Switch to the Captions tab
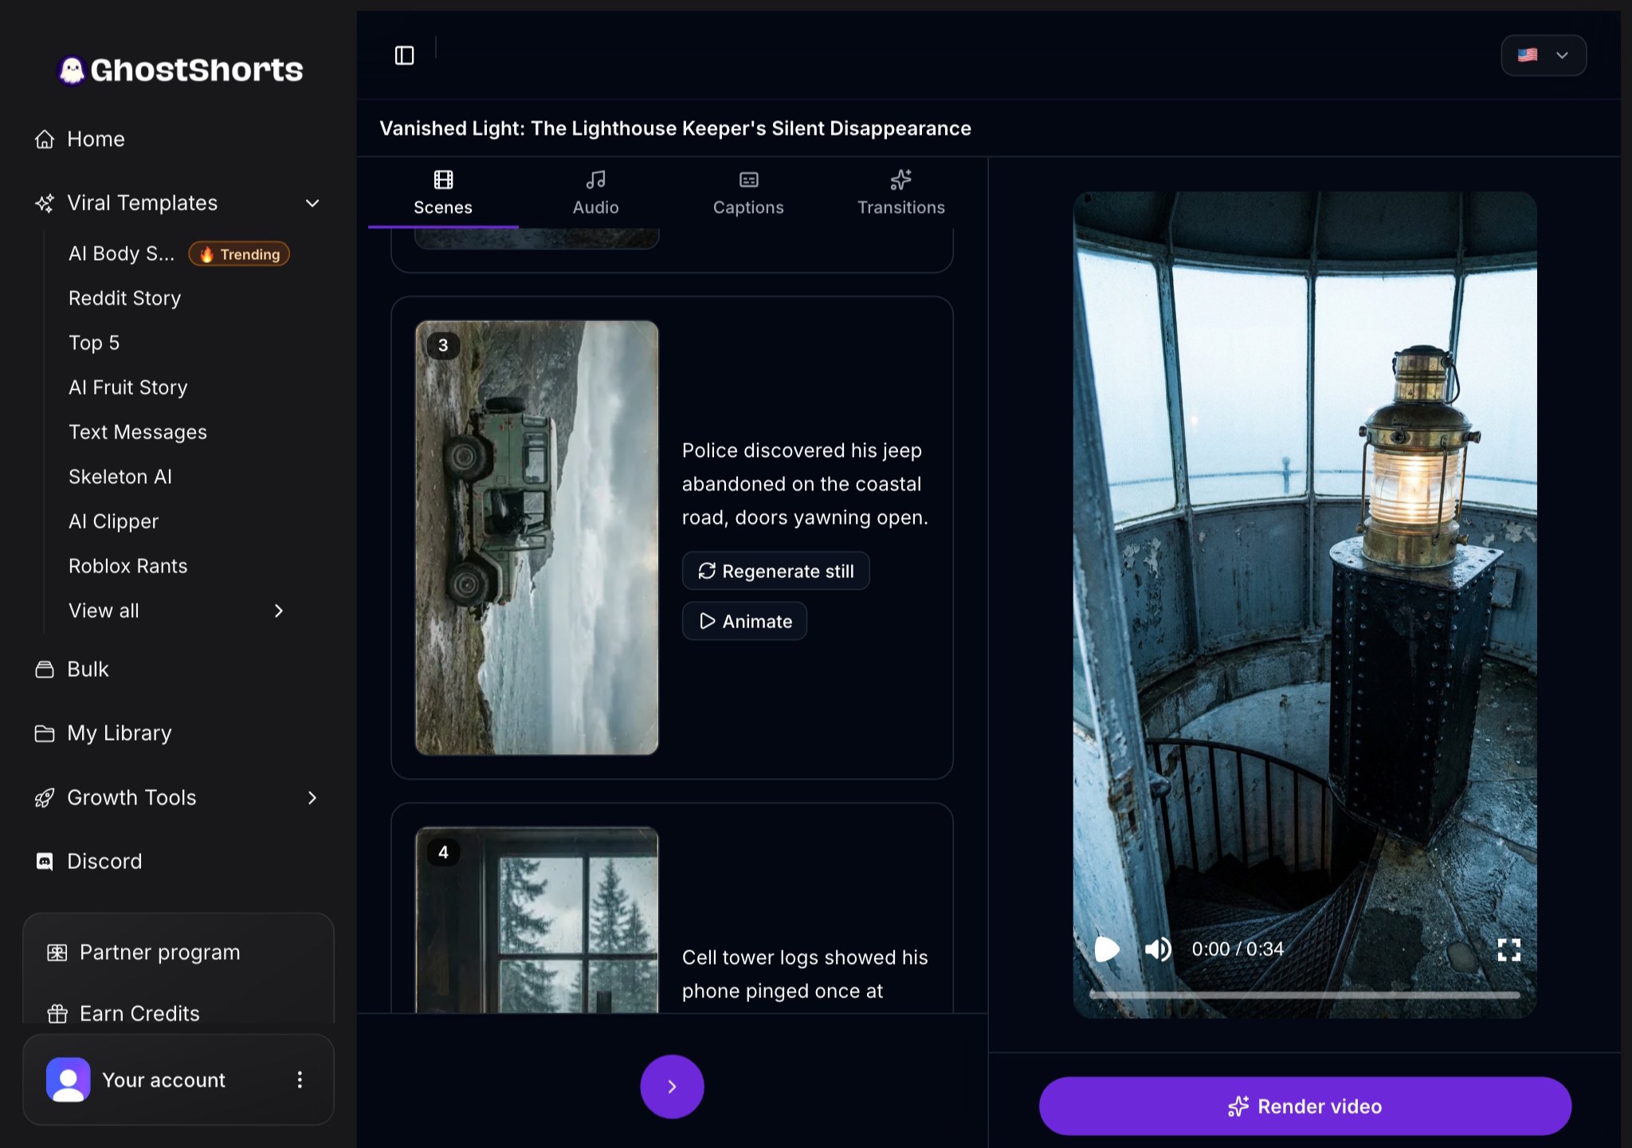The width and height of the screenshot is (1632, 1148). click(748, 194)
